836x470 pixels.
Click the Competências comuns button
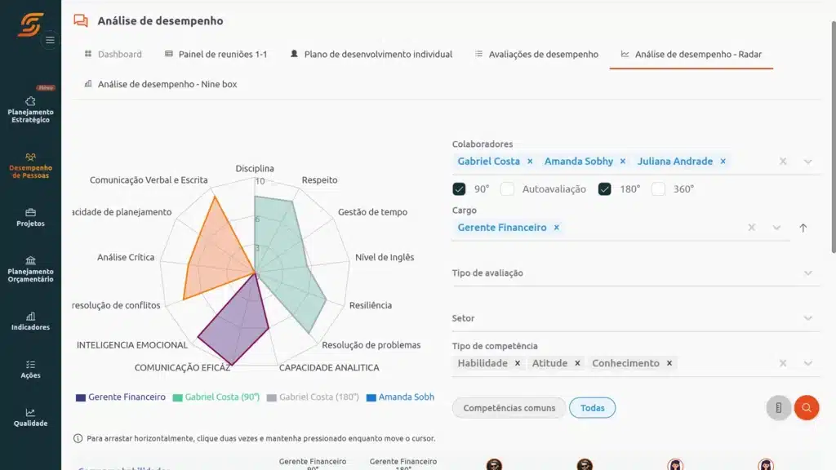click(508, 407)
